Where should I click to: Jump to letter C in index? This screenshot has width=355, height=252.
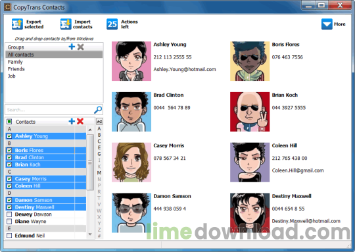tap(99, 141)
